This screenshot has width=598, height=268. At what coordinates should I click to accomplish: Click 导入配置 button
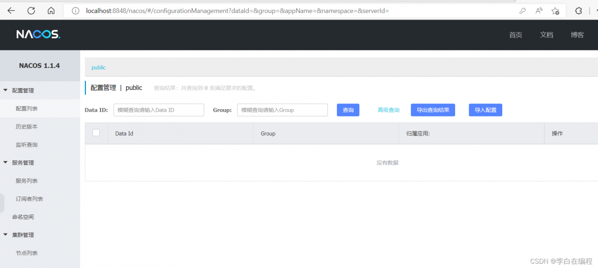coord(485,110)
